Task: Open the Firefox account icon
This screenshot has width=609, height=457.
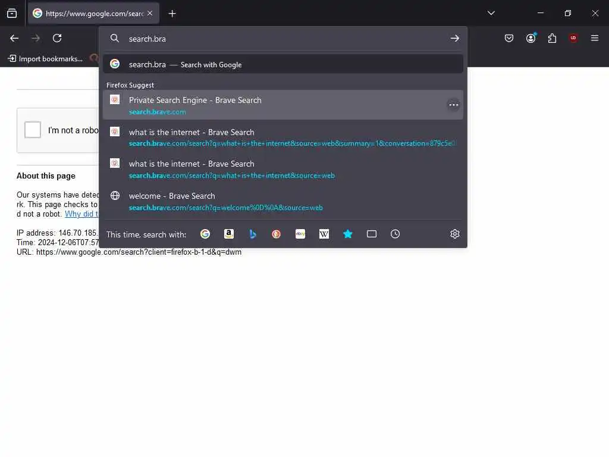Action: coord(530,38)
